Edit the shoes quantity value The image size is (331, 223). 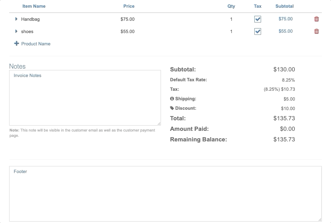pyautogui.click(x=231, y=32)
